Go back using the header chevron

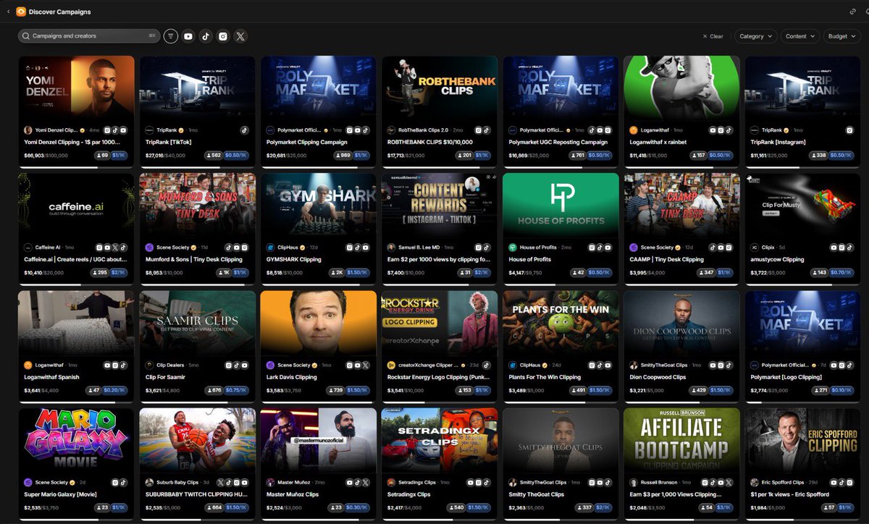[8, 12]
